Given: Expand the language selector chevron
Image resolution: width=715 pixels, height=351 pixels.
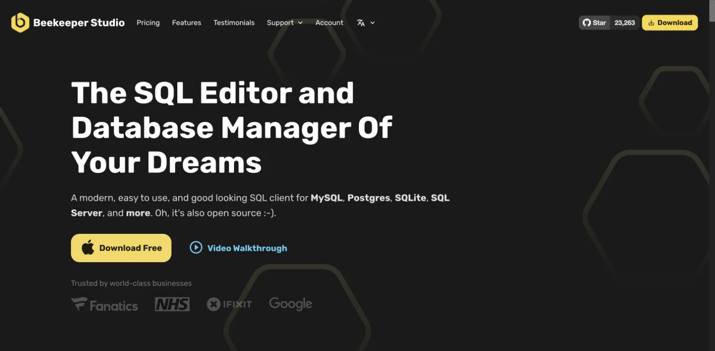Looking at the screenshot, I should pos(372,23).
